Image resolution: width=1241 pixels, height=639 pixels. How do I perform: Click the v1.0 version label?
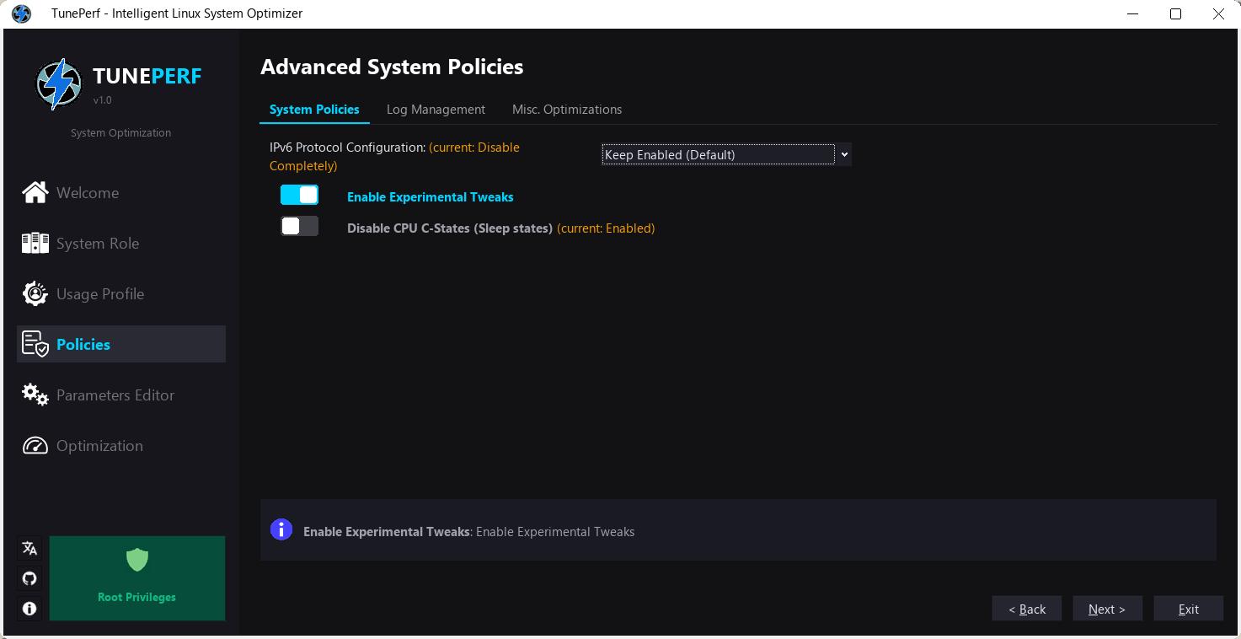click(102, 100)
